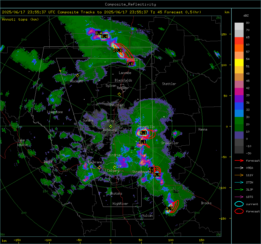
Task: Click the light gray 80 dBZ swatch
Action: pos(239,26)
